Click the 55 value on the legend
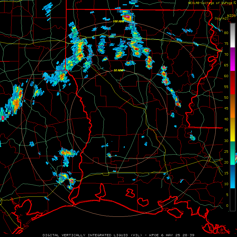Image resolution: width=237 pixels, height=237 pixels. coord(226,87)
